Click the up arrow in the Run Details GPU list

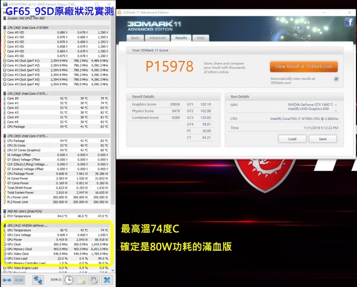336,105
